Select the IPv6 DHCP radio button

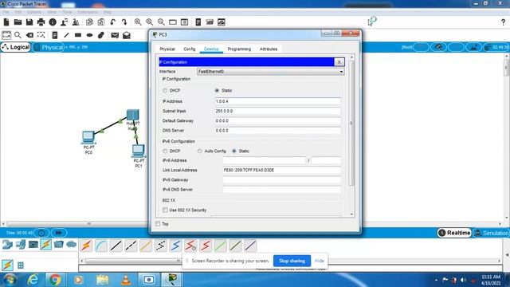pos(165,151)
